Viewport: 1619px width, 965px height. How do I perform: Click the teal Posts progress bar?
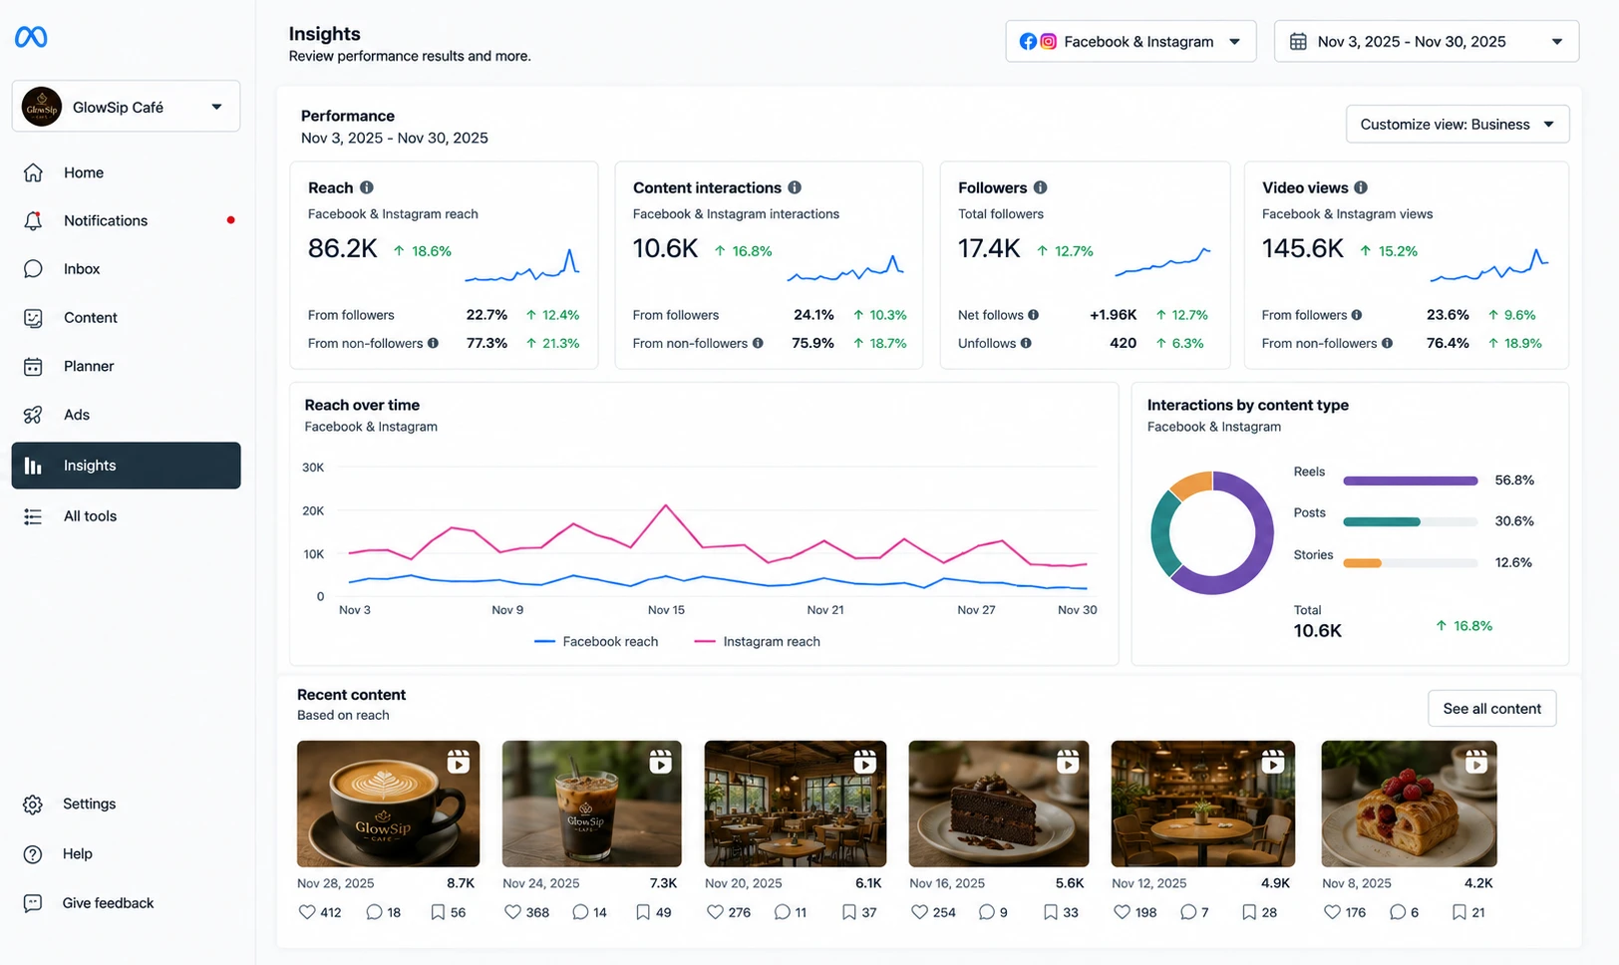pos(1381,521)
